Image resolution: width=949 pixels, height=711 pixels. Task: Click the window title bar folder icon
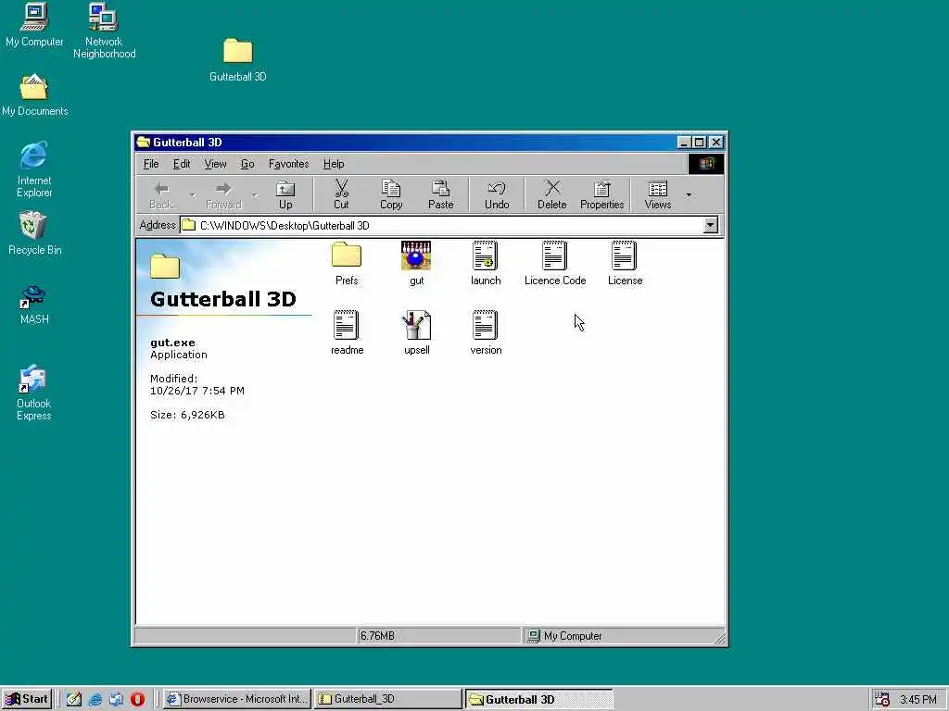click(144, 142)
